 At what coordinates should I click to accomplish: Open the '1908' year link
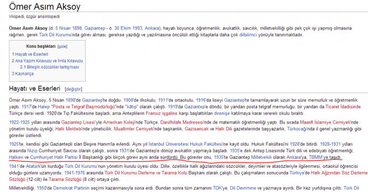click(x=128, y=100)
